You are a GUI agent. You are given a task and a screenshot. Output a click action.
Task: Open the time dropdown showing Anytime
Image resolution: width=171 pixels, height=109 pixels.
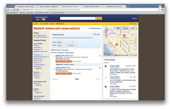coord(72,45)
